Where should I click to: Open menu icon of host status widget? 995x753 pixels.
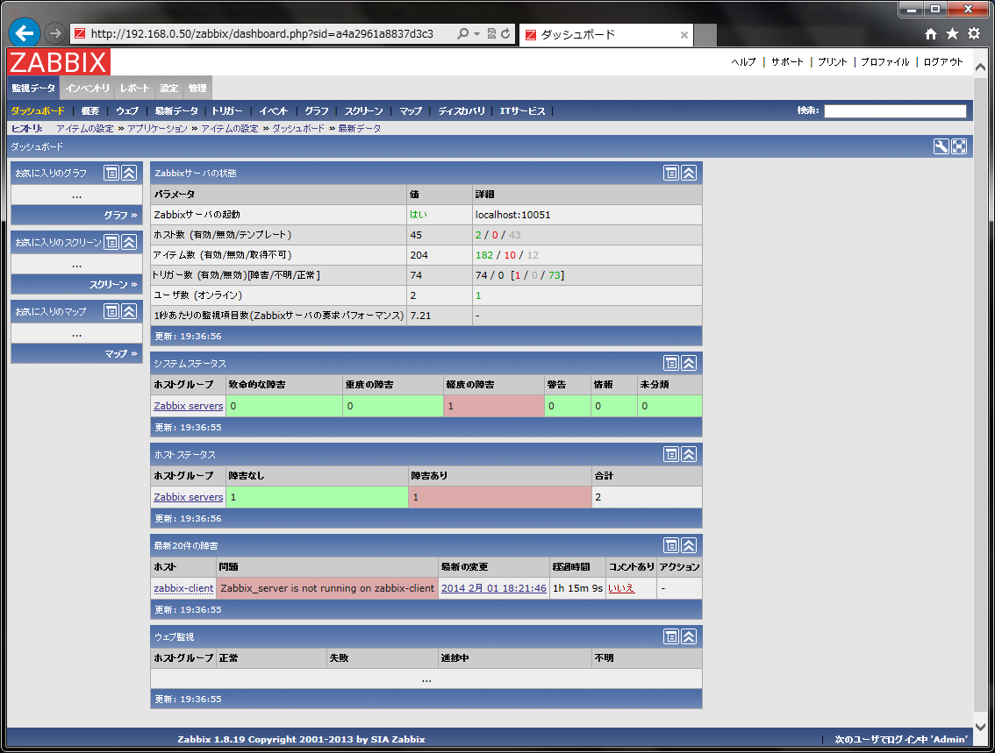click(671, 454)
